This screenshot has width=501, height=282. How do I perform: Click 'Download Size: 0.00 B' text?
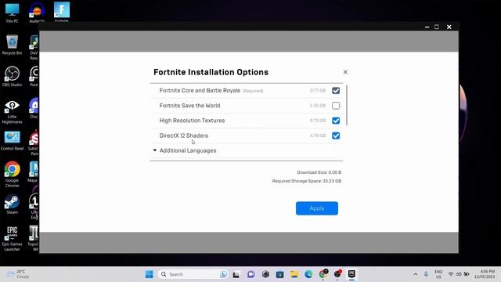[319, 172]
